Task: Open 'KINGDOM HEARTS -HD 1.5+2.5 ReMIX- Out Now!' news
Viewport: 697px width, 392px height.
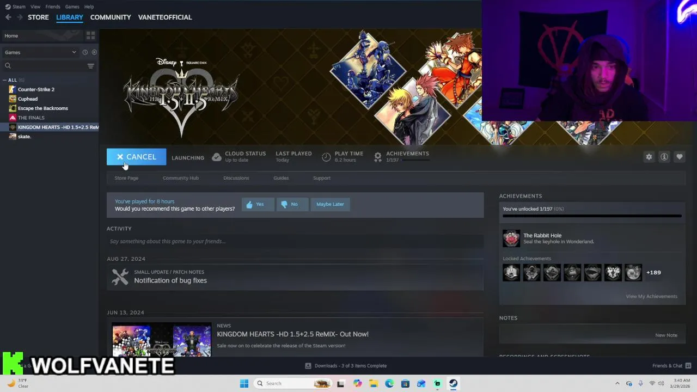Action: [292, 334]
